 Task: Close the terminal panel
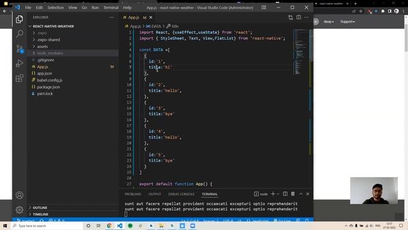coord(307,194)
